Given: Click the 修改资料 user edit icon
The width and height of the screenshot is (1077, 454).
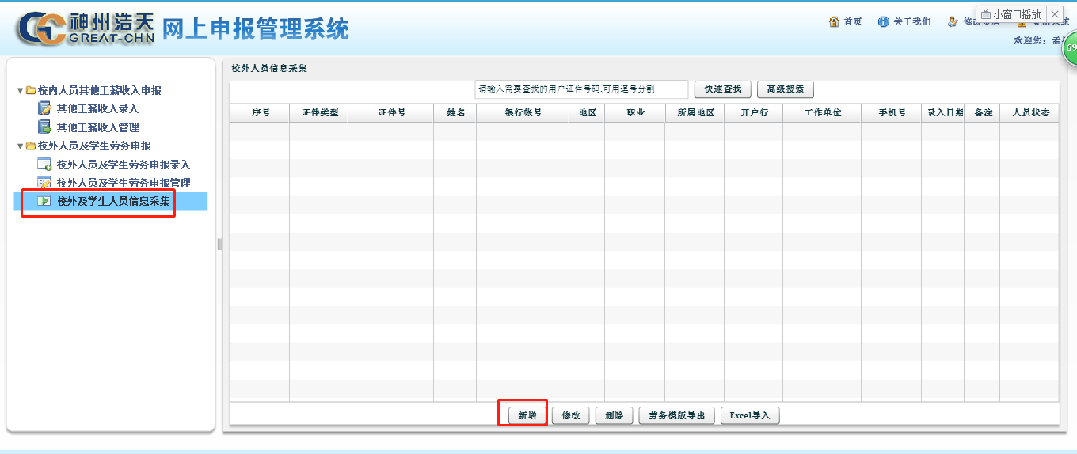Looking at the screenshot, I should coord(953,21).
